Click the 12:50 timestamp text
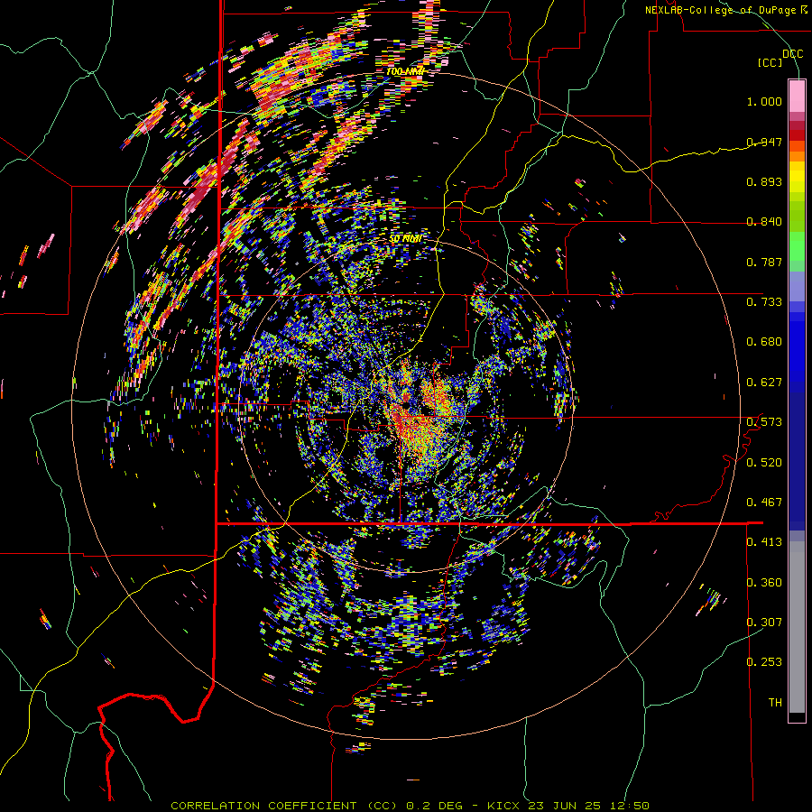The width and height of the screenshot is (812, 812). coord(629,806)
